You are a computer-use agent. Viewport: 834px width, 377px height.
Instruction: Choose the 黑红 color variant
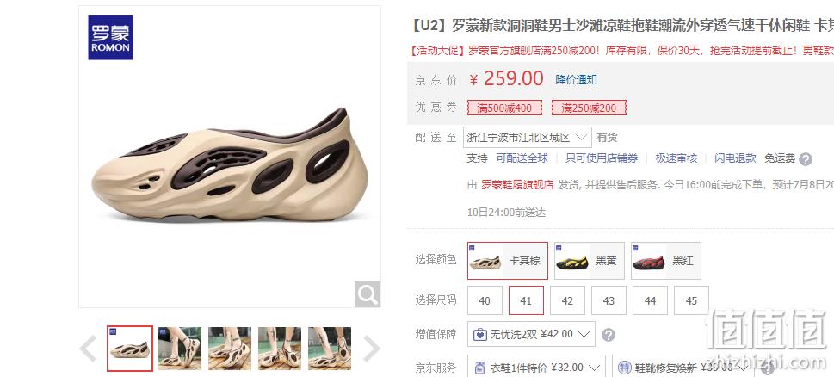pos(666,261)
